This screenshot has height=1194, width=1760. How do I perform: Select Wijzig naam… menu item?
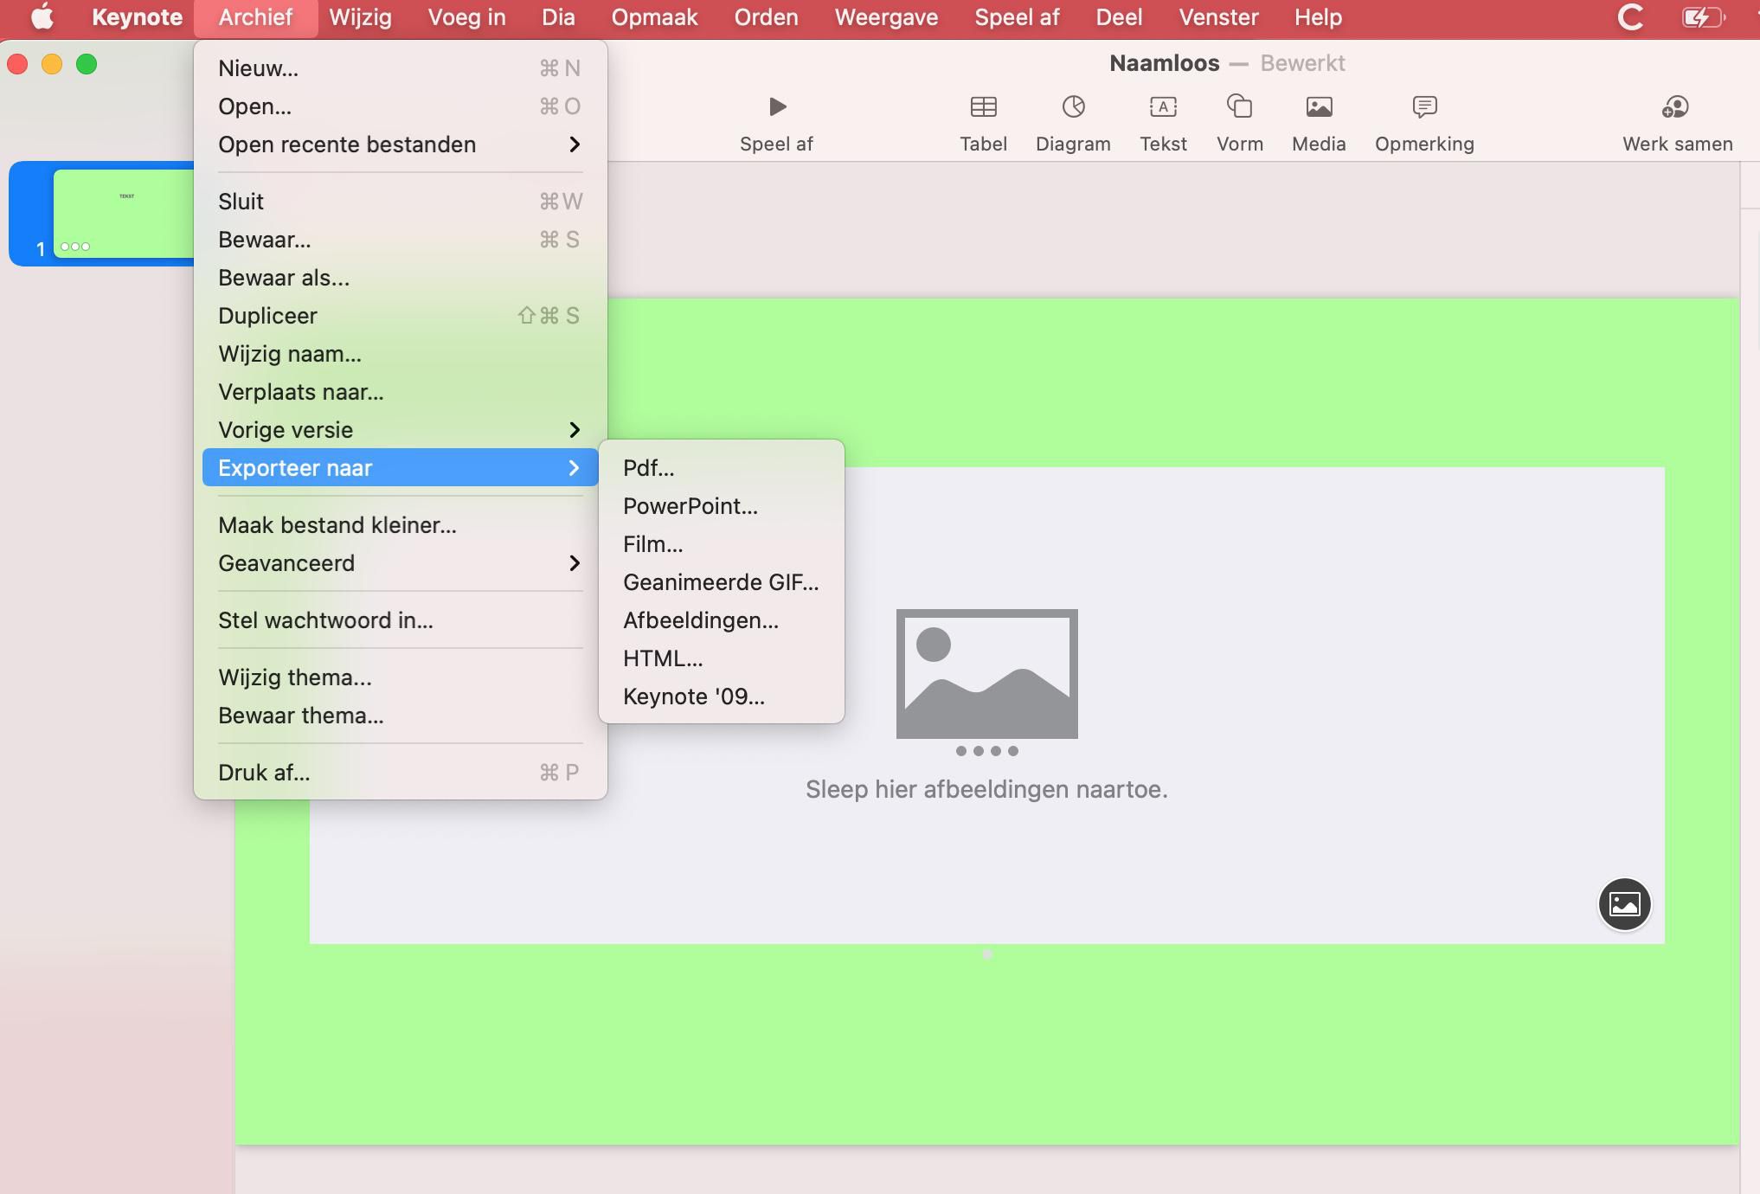400,354
